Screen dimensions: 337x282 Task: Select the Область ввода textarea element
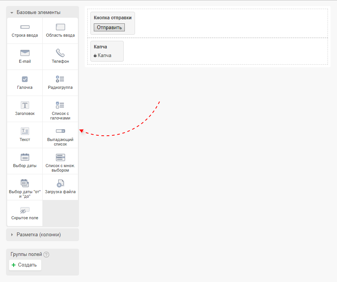tap(61, 31)
